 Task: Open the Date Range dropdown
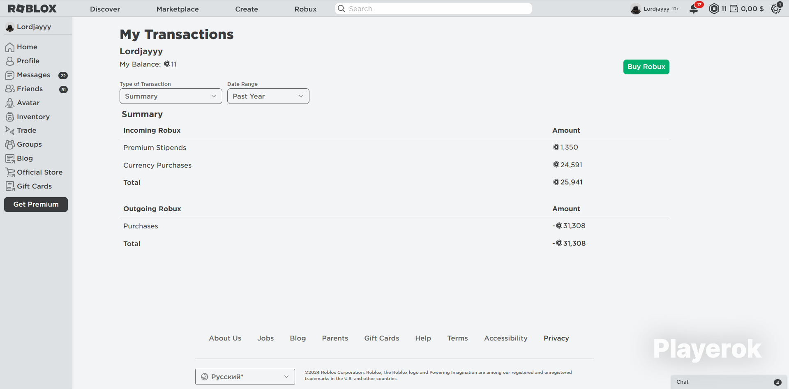(268, 96)
